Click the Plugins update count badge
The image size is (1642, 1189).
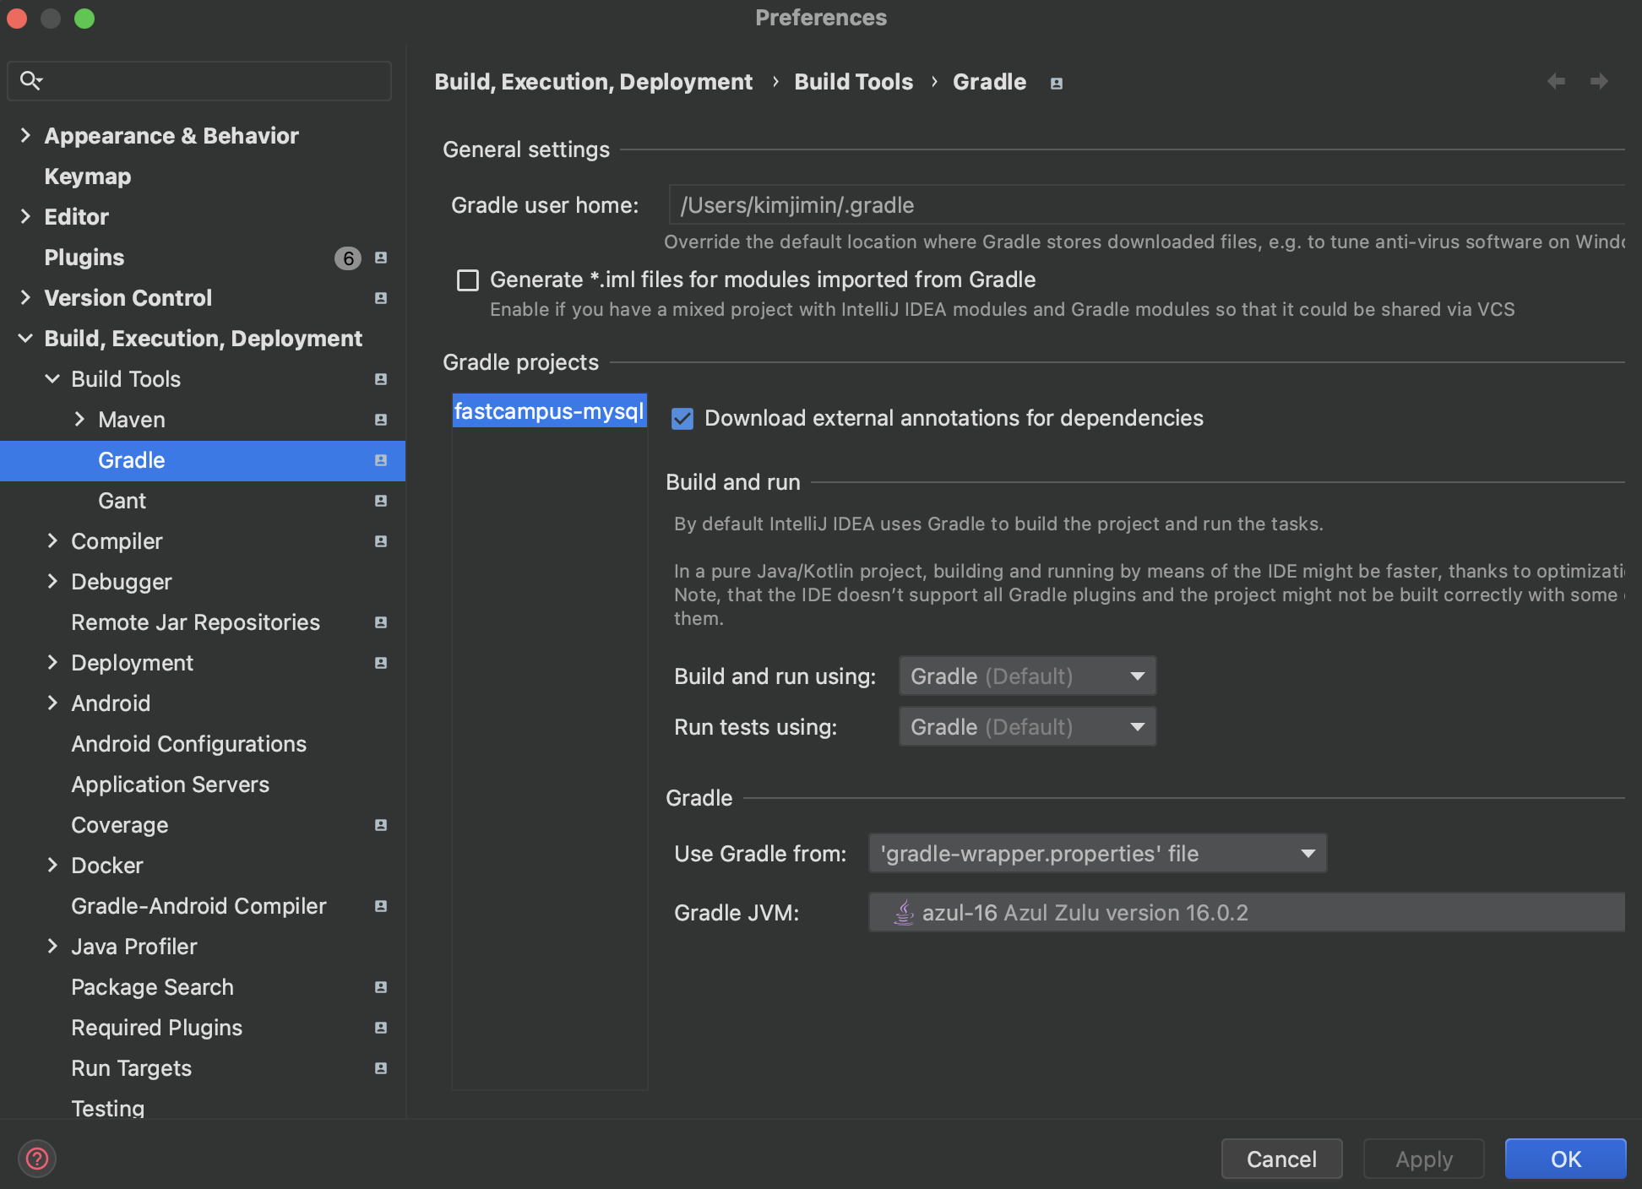[x=348, y=258]
